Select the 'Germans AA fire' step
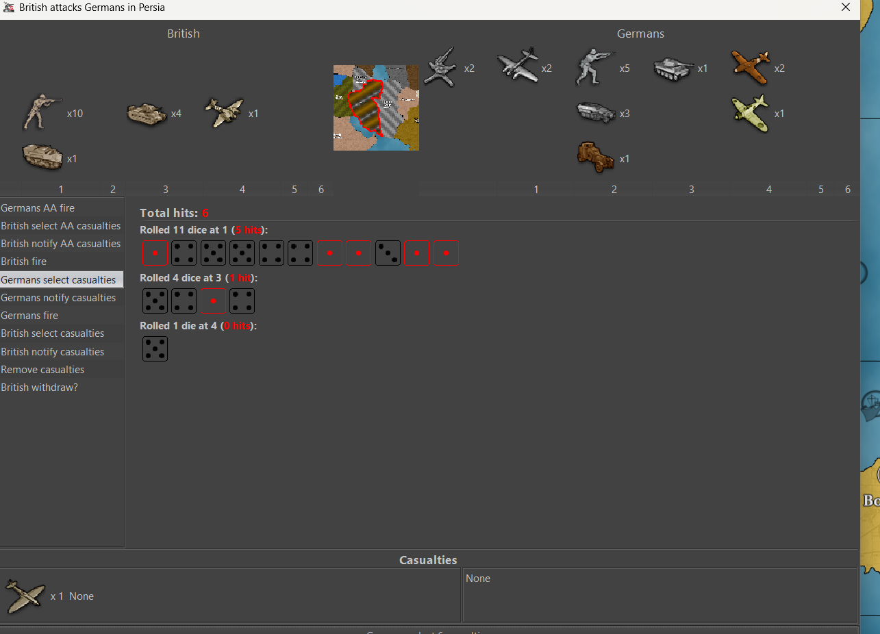Screen dimensions: 880x634 click(38, 208)
